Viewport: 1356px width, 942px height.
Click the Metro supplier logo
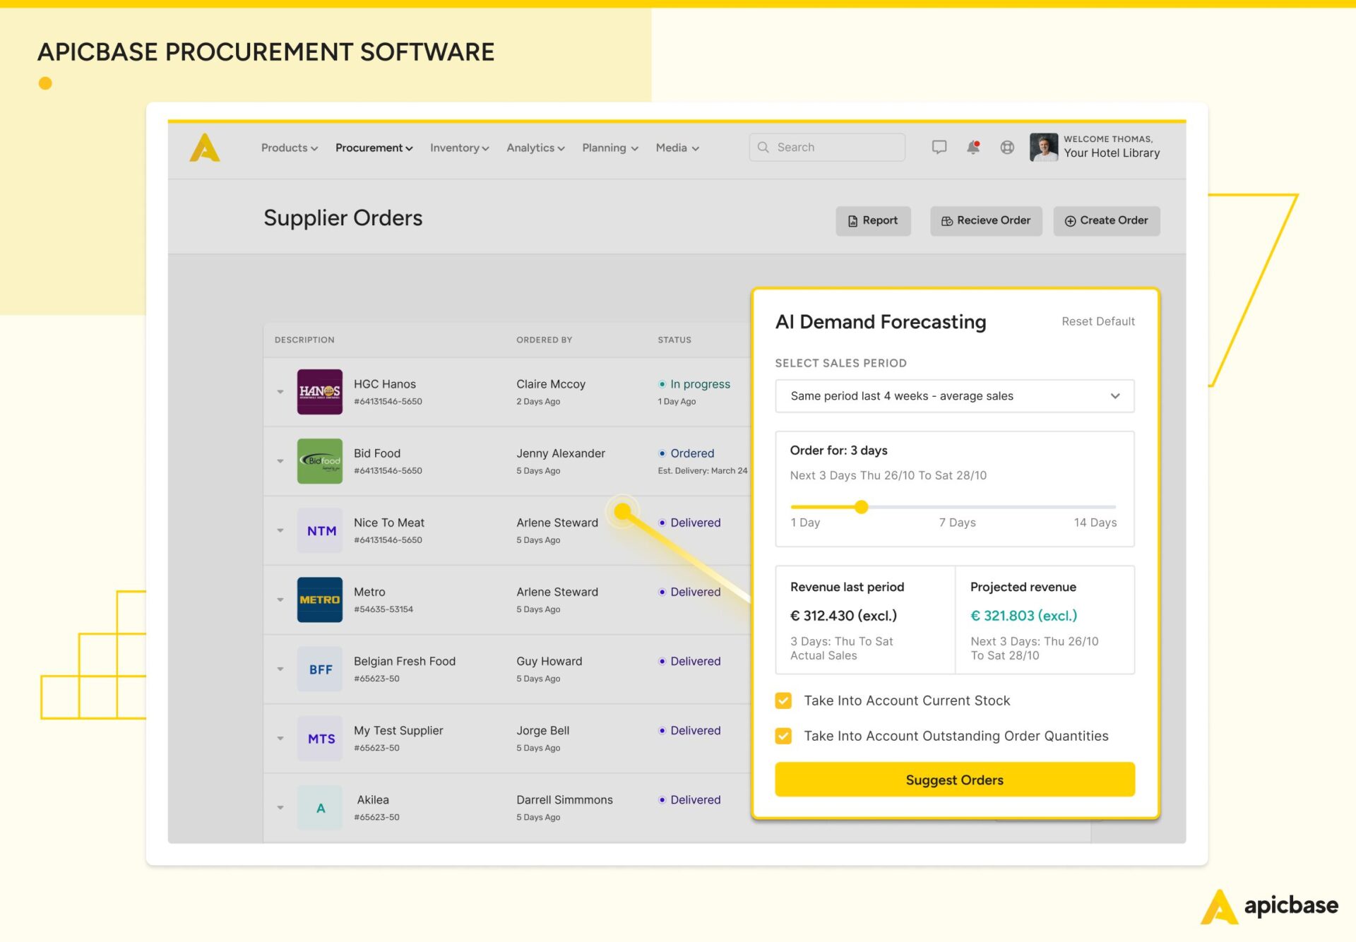(320, 600)
